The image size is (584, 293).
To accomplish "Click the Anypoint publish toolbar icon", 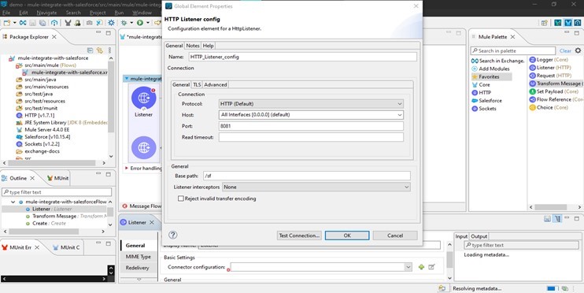I will pyautogui.click(x=54, y=23).
